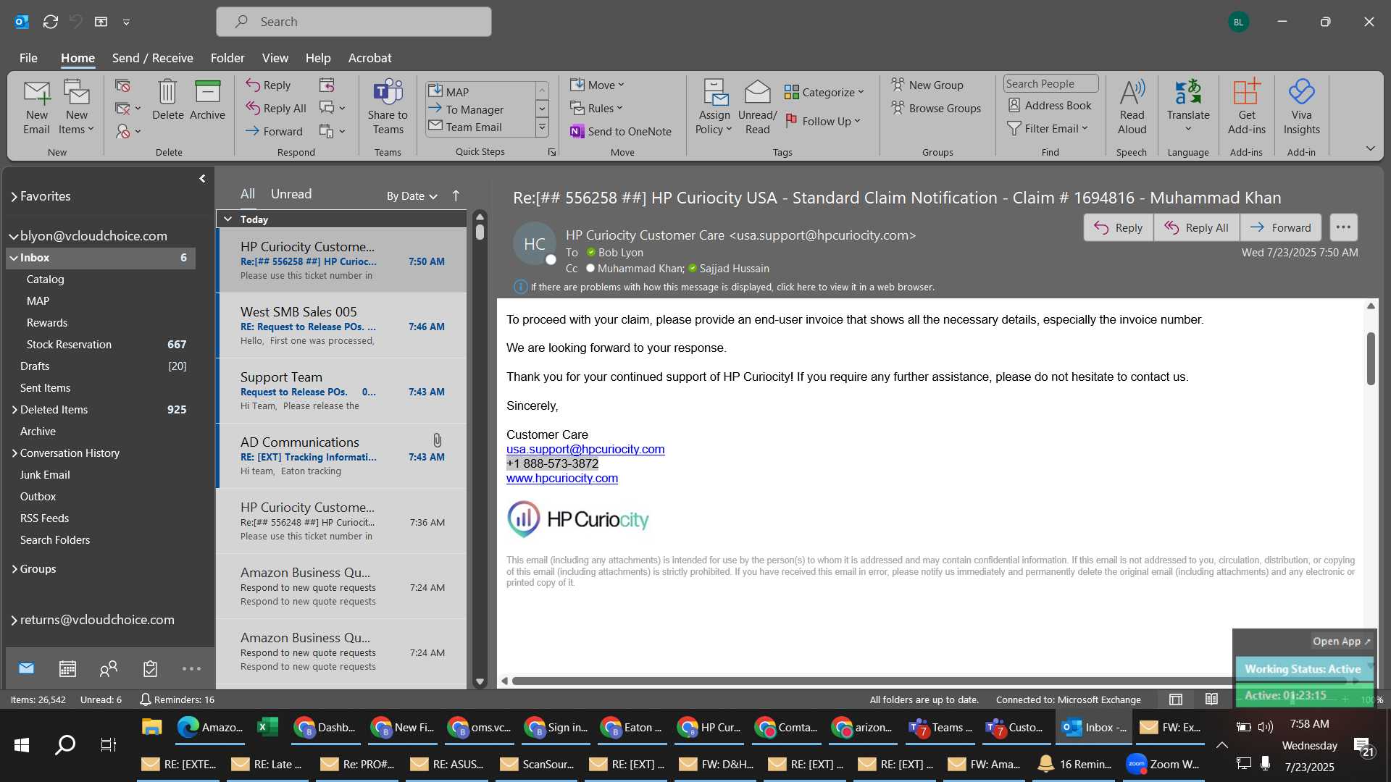
Task: Open Filter Email dropdown
Action: (1048, 128)
